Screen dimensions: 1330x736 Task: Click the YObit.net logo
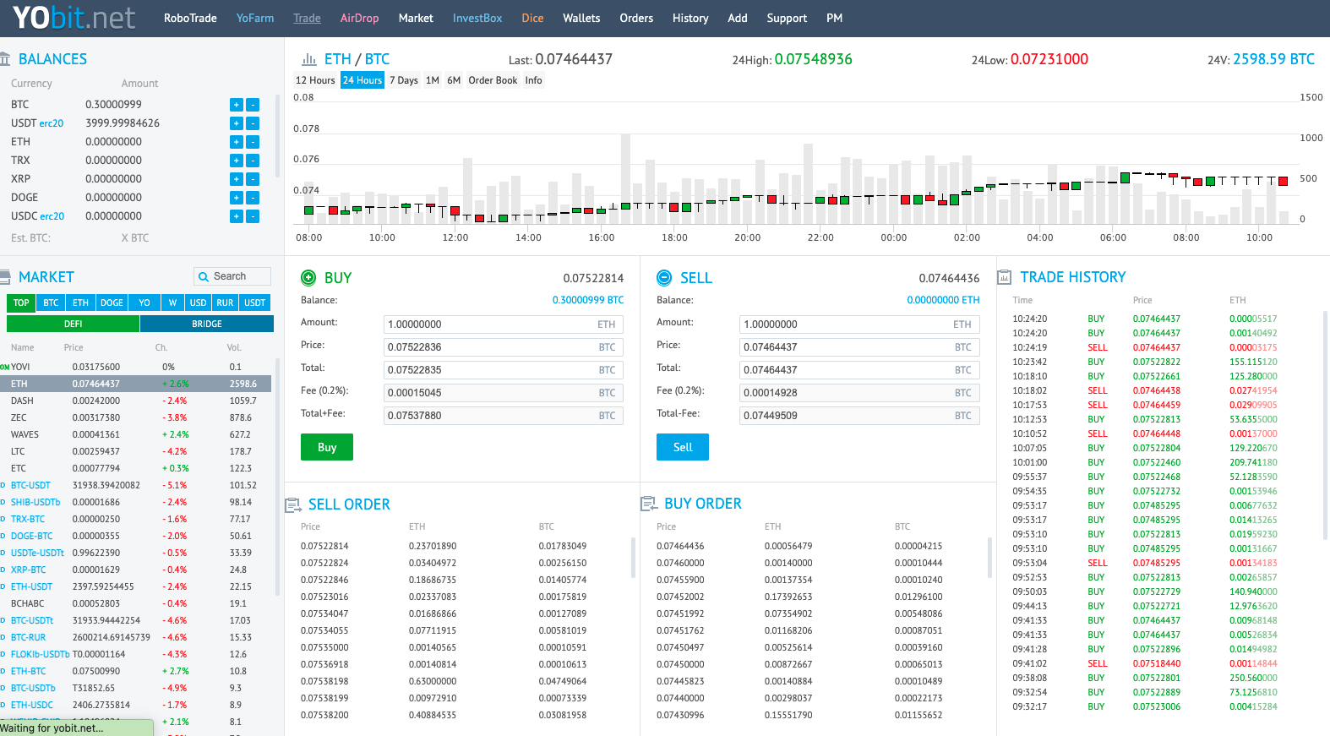click(x=74, y=18)
